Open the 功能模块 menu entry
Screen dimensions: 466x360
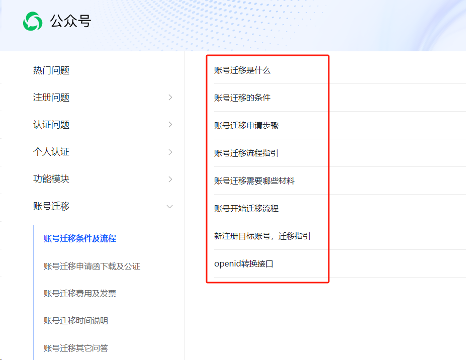(x=51, y=179)
